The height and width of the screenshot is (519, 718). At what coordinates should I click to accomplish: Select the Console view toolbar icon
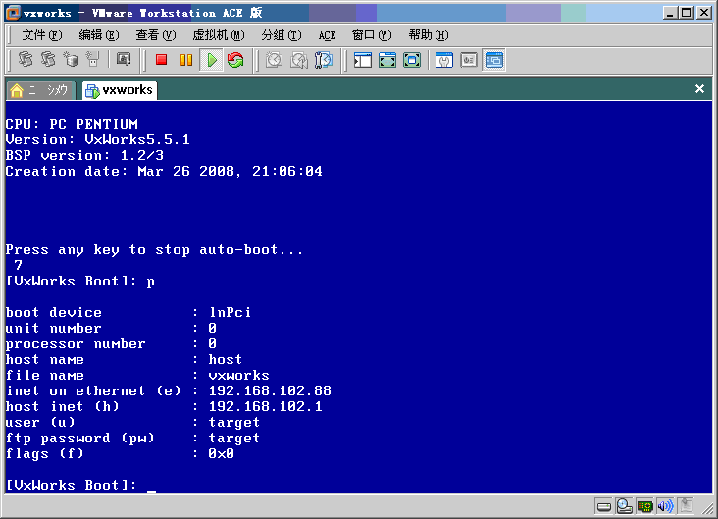click(494, 60)
